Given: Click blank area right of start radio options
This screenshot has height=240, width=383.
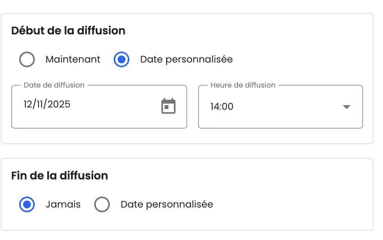Looking at the screenshot, I should point(305,59).
